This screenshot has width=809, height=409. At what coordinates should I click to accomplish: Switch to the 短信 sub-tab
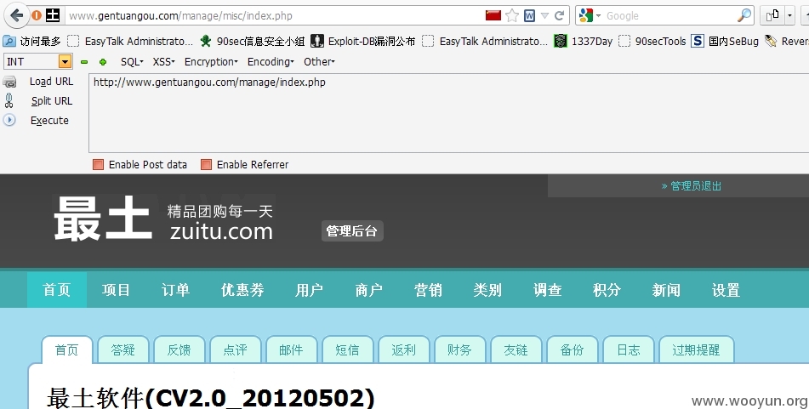tap(347, 349)
